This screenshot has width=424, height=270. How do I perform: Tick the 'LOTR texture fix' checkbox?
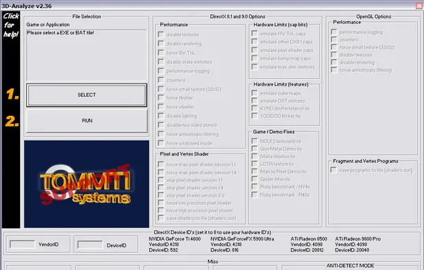(x=255, y=164)
